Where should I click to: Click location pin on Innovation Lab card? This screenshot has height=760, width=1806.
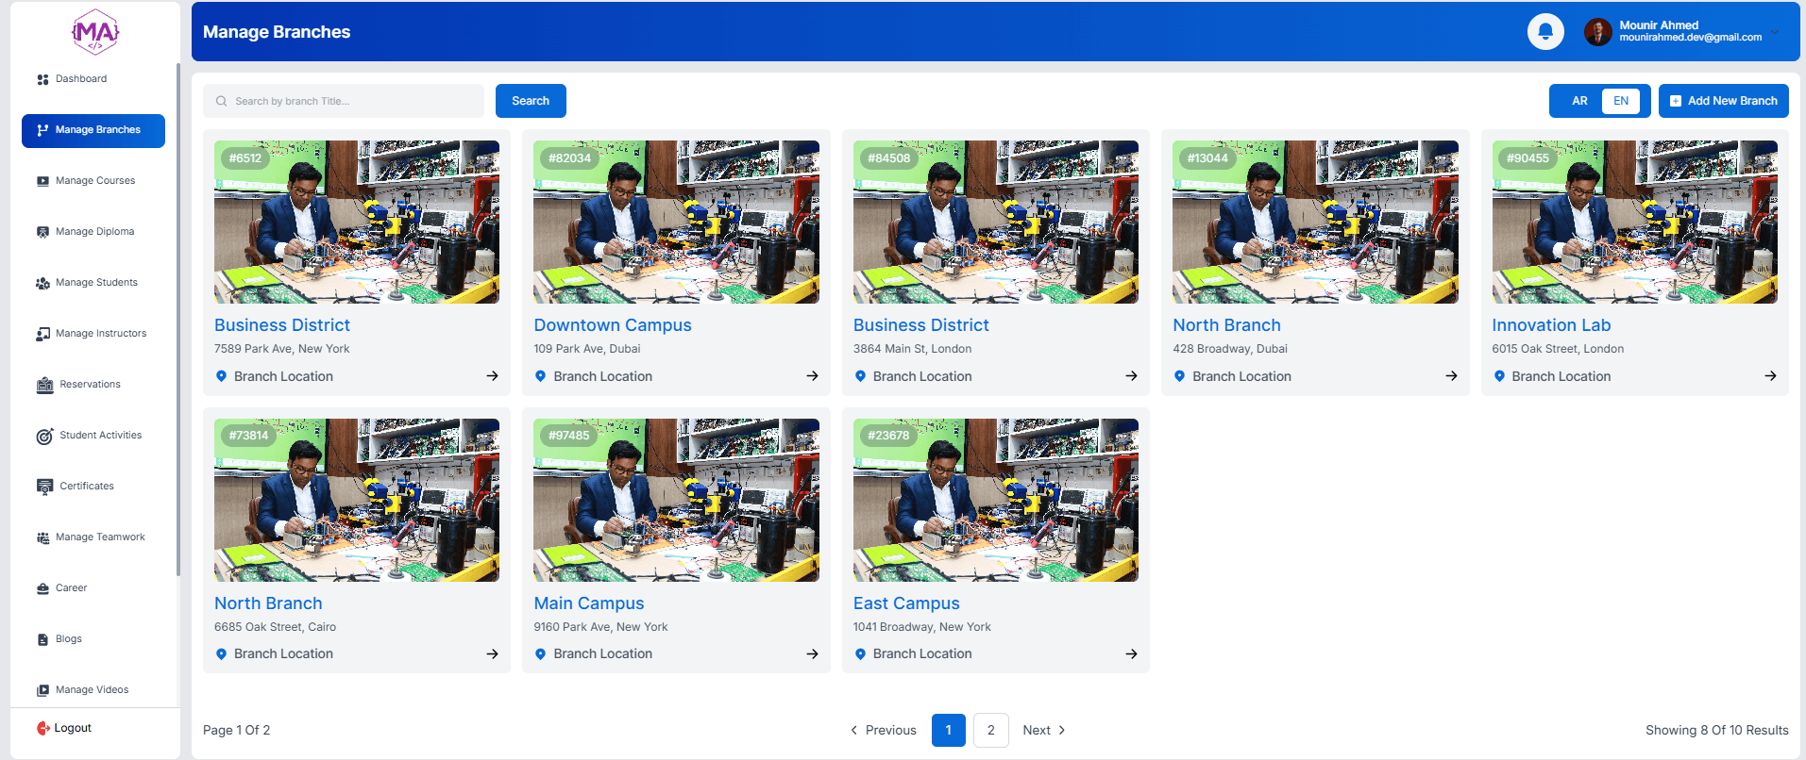[x=1499, y=376]
